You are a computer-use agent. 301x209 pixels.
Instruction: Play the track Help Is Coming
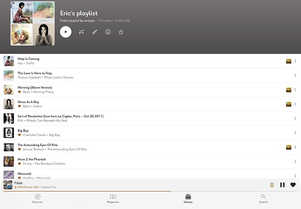28,59
